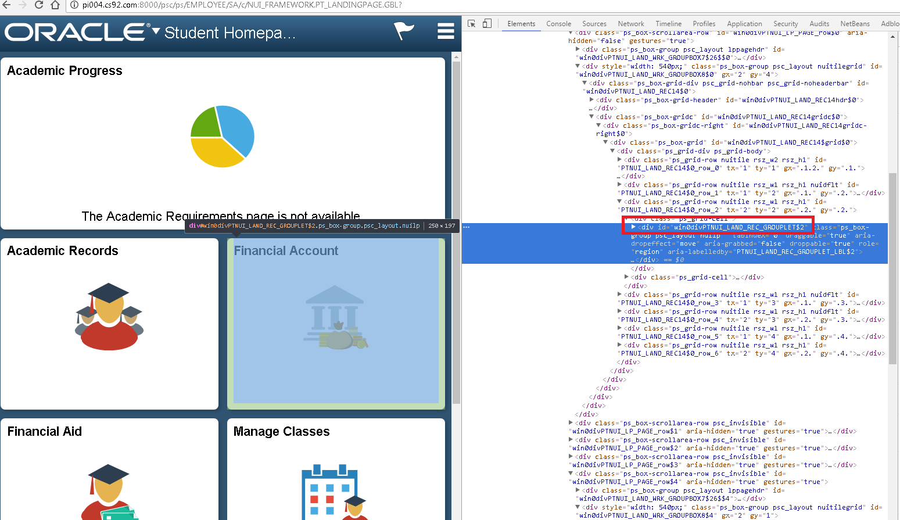Switch to the Timeline tab
This screenshot has width=900, height=520.
coord(669,24)
